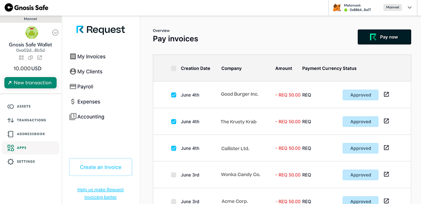Click the Payroll card icon
421x204 pixels.
click(x=72, y=86)
